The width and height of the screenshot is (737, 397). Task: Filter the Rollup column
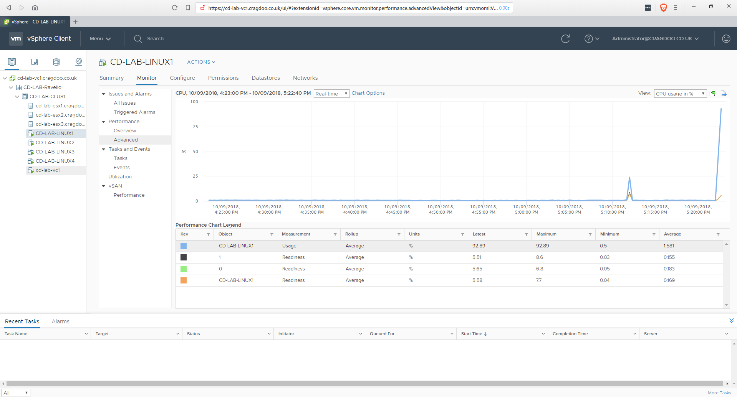pyautogui.click(x=399, y=234)
